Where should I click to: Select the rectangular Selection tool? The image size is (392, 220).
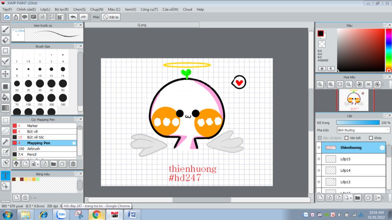(x=5, y=120)
